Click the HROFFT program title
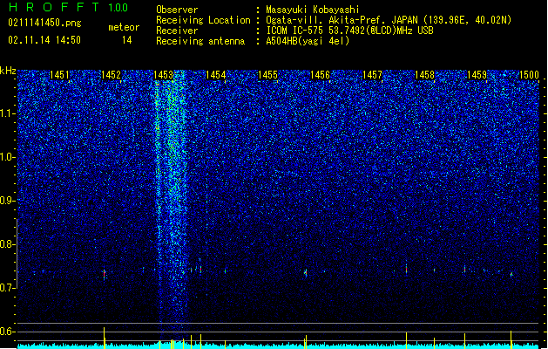 pos(54,7)
